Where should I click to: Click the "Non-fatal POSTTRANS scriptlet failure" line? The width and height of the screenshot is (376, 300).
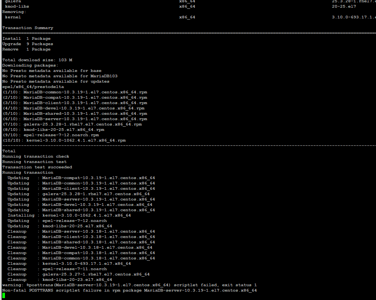click(129, 290)
